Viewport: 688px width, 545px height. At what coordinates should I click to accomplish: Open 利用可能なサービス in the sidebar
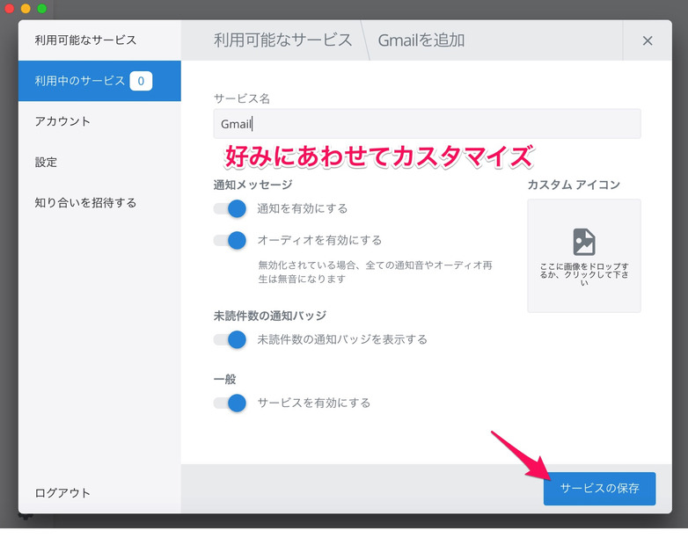point(85,40)
